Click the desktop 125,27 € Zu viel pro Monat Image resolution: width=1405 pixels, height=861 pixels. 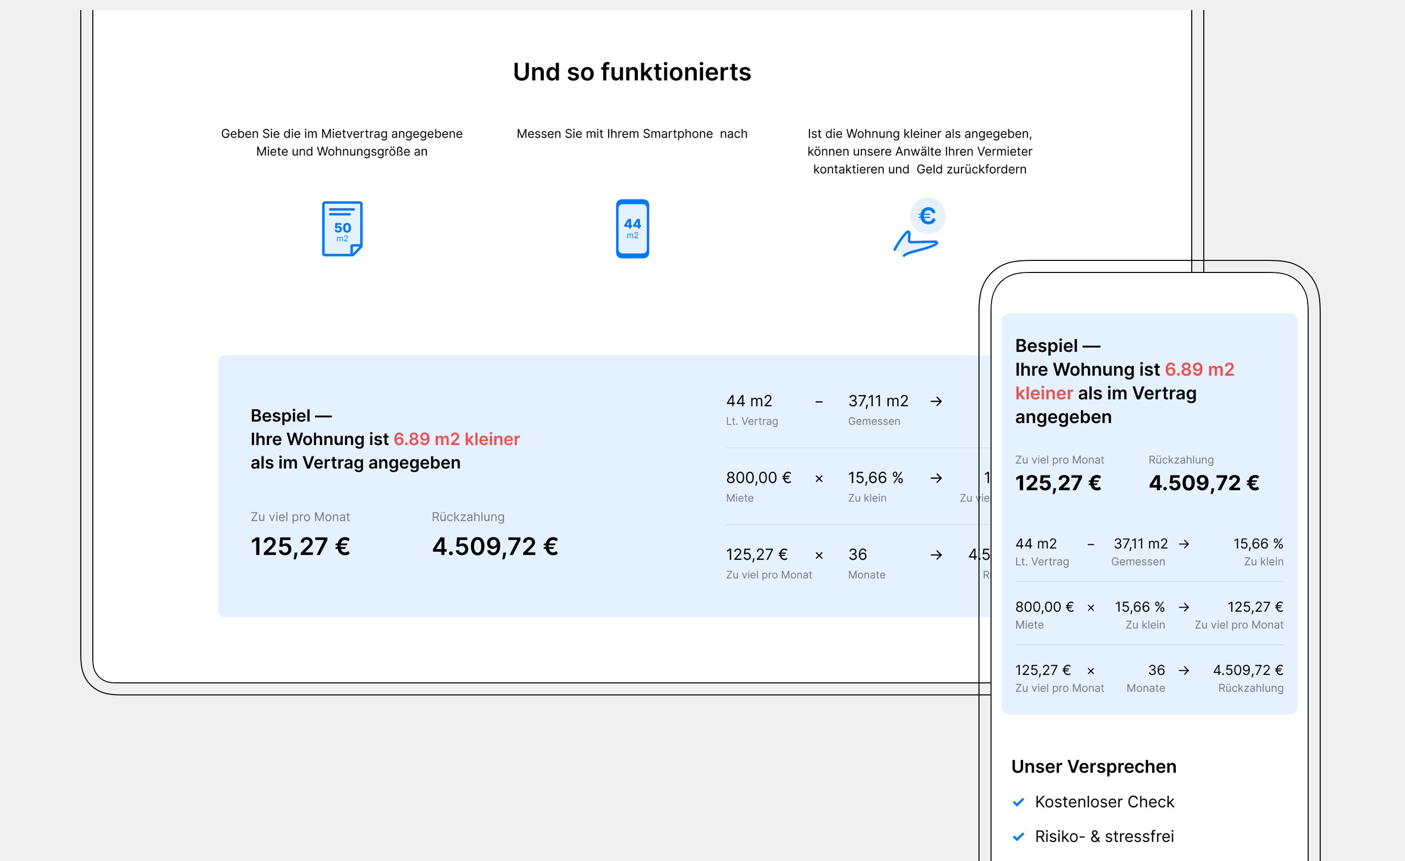tap(301, 546)
